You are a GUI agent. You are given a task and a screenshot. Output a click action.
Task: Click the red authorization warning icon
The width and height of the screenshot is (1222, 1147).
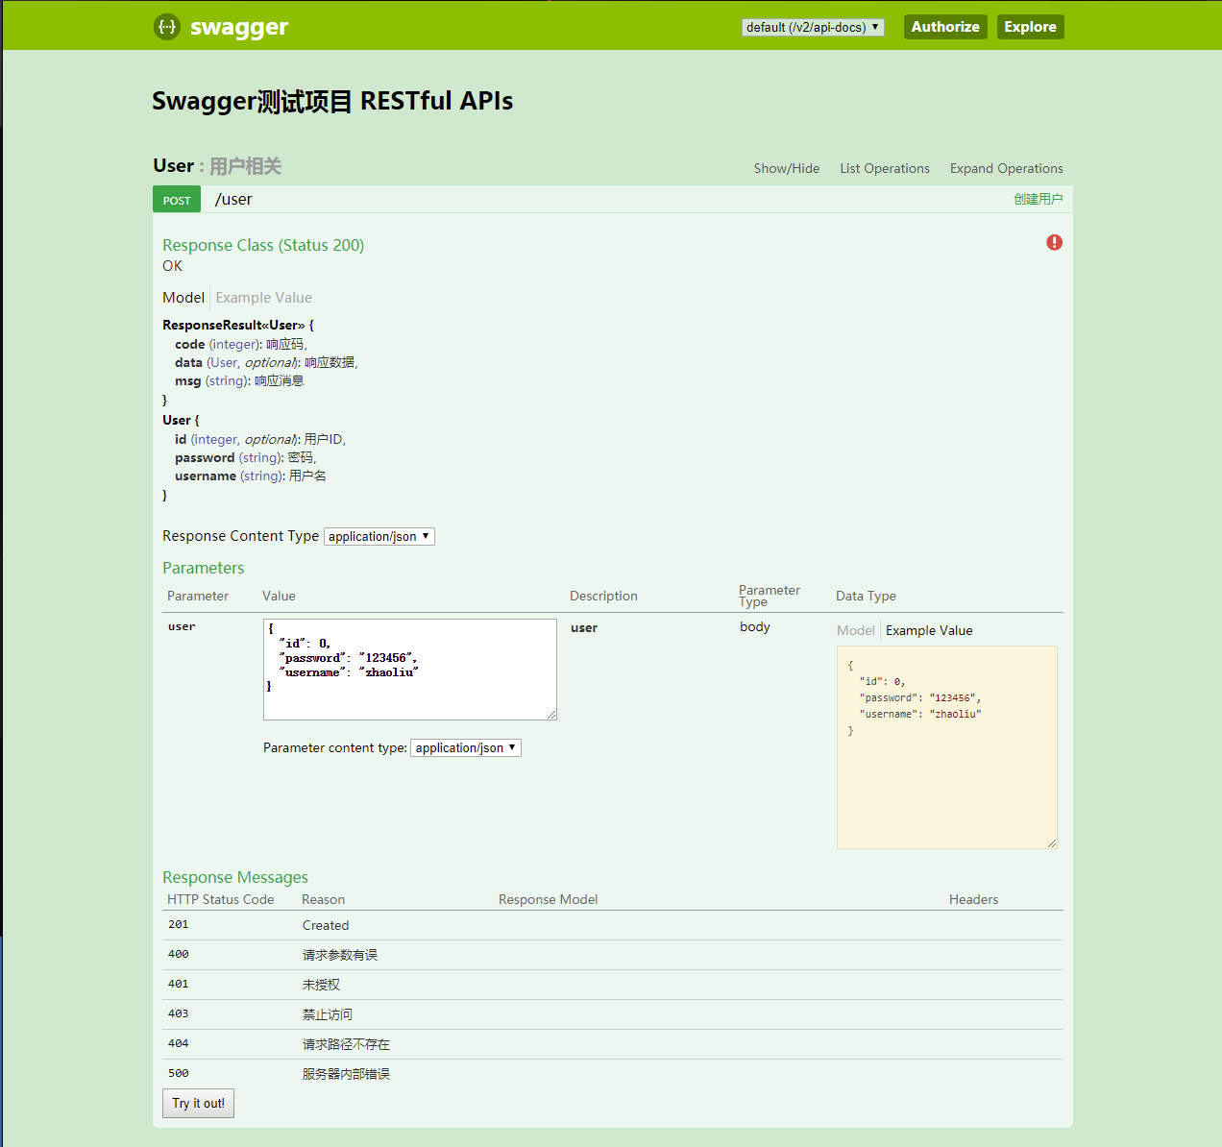click(1054, 242)
